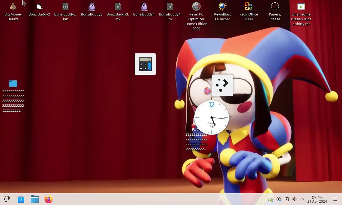Launch Firefox from the taskbar
The width and height of the screenshot is (342, 205).
pyautogui.click(x=48, y=199)
